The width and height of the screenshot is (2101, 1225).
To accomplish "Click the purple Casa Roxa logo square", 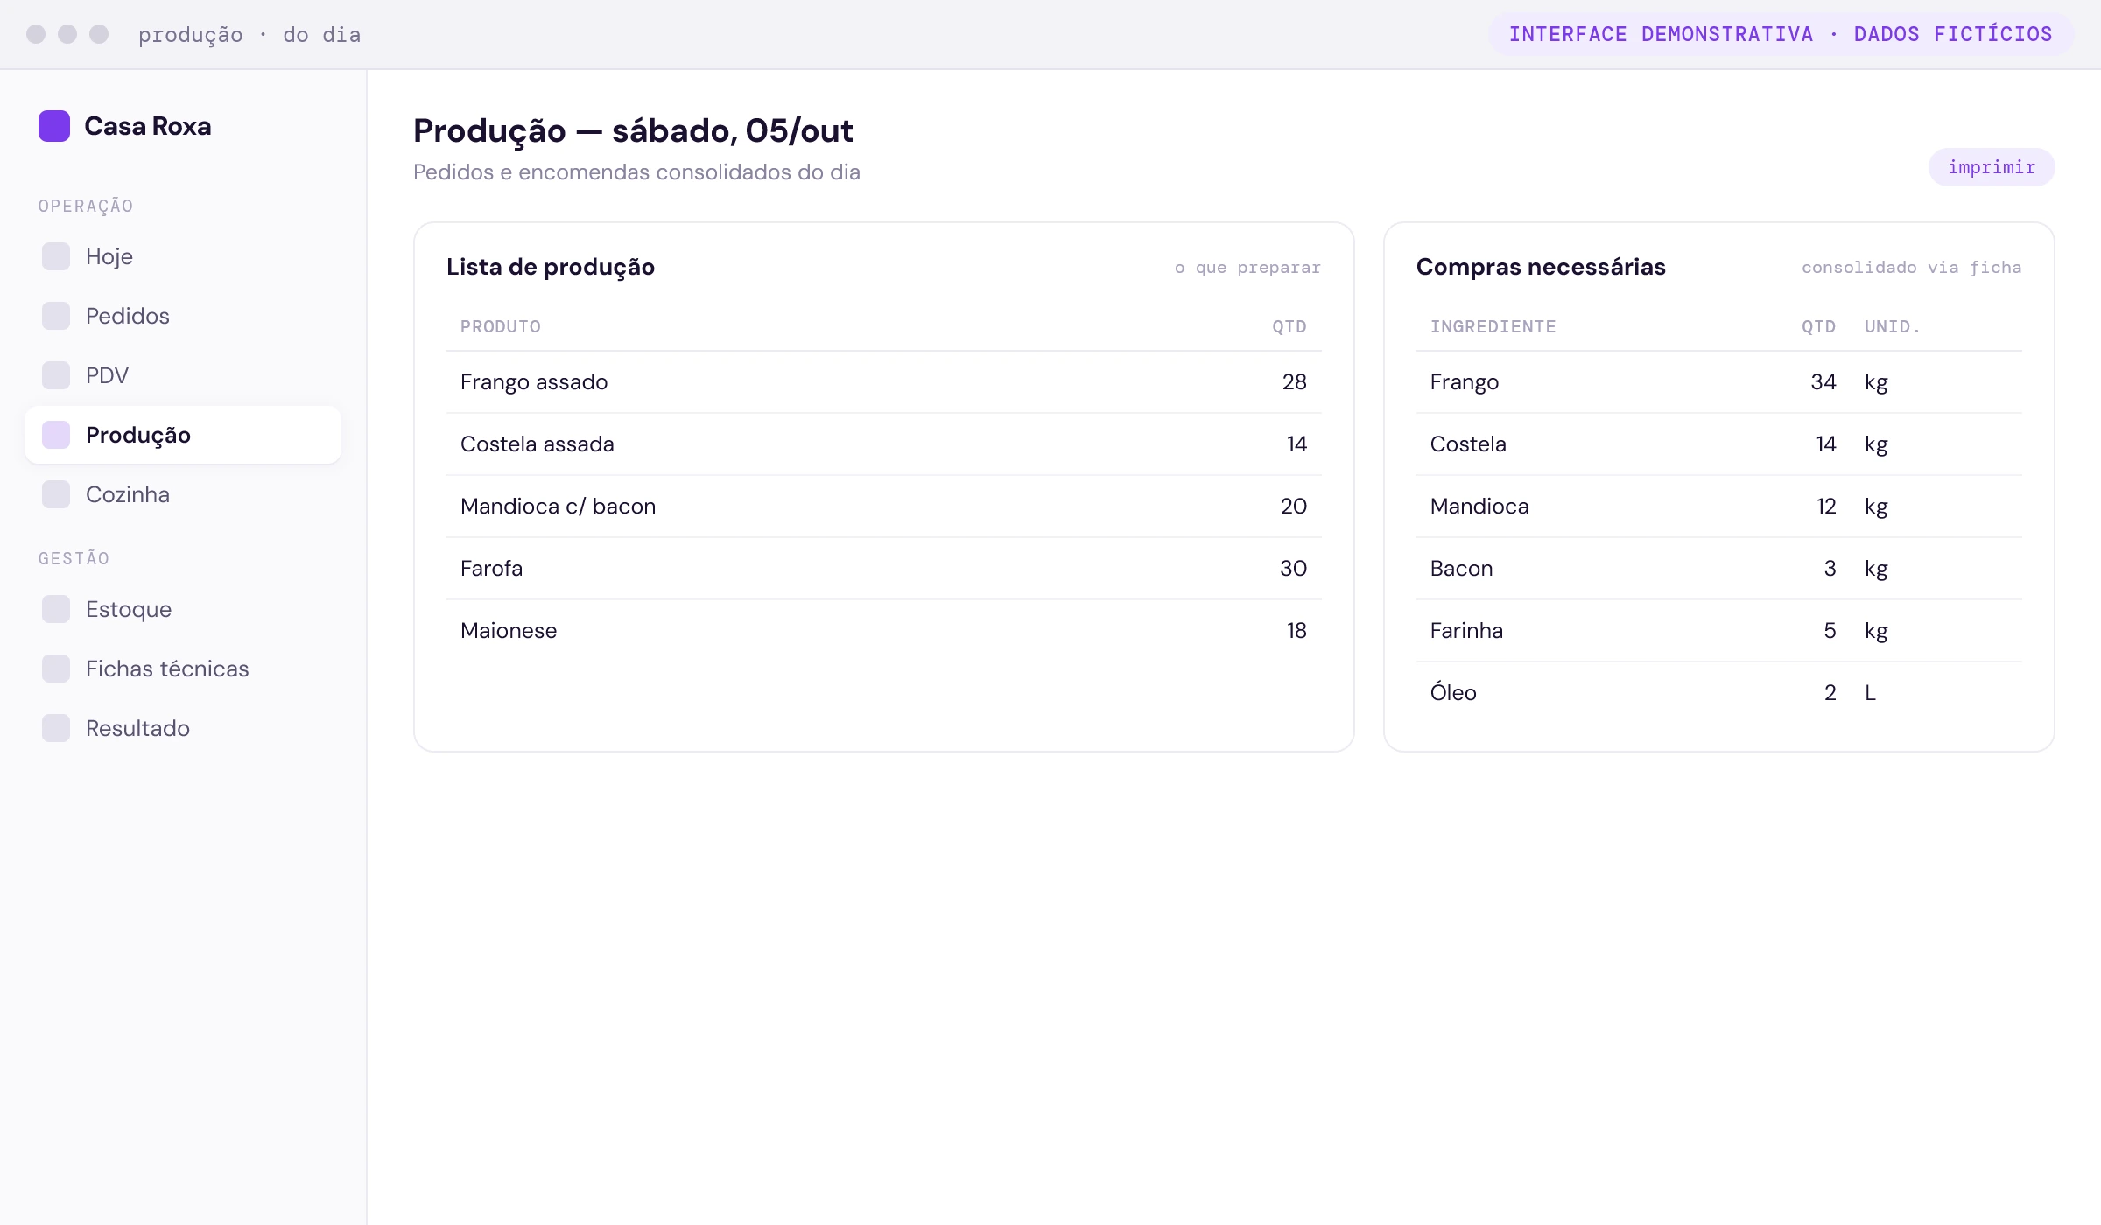I will coord(54,126).
